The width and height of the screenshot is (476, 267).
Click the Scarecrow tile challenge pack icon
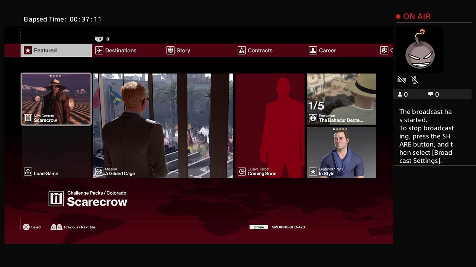(28, 118)
